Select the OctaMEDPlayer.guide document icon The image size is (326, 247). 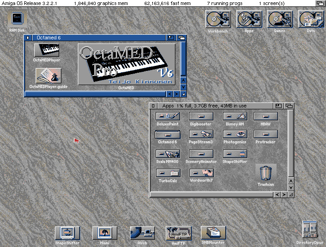point(48,76)
